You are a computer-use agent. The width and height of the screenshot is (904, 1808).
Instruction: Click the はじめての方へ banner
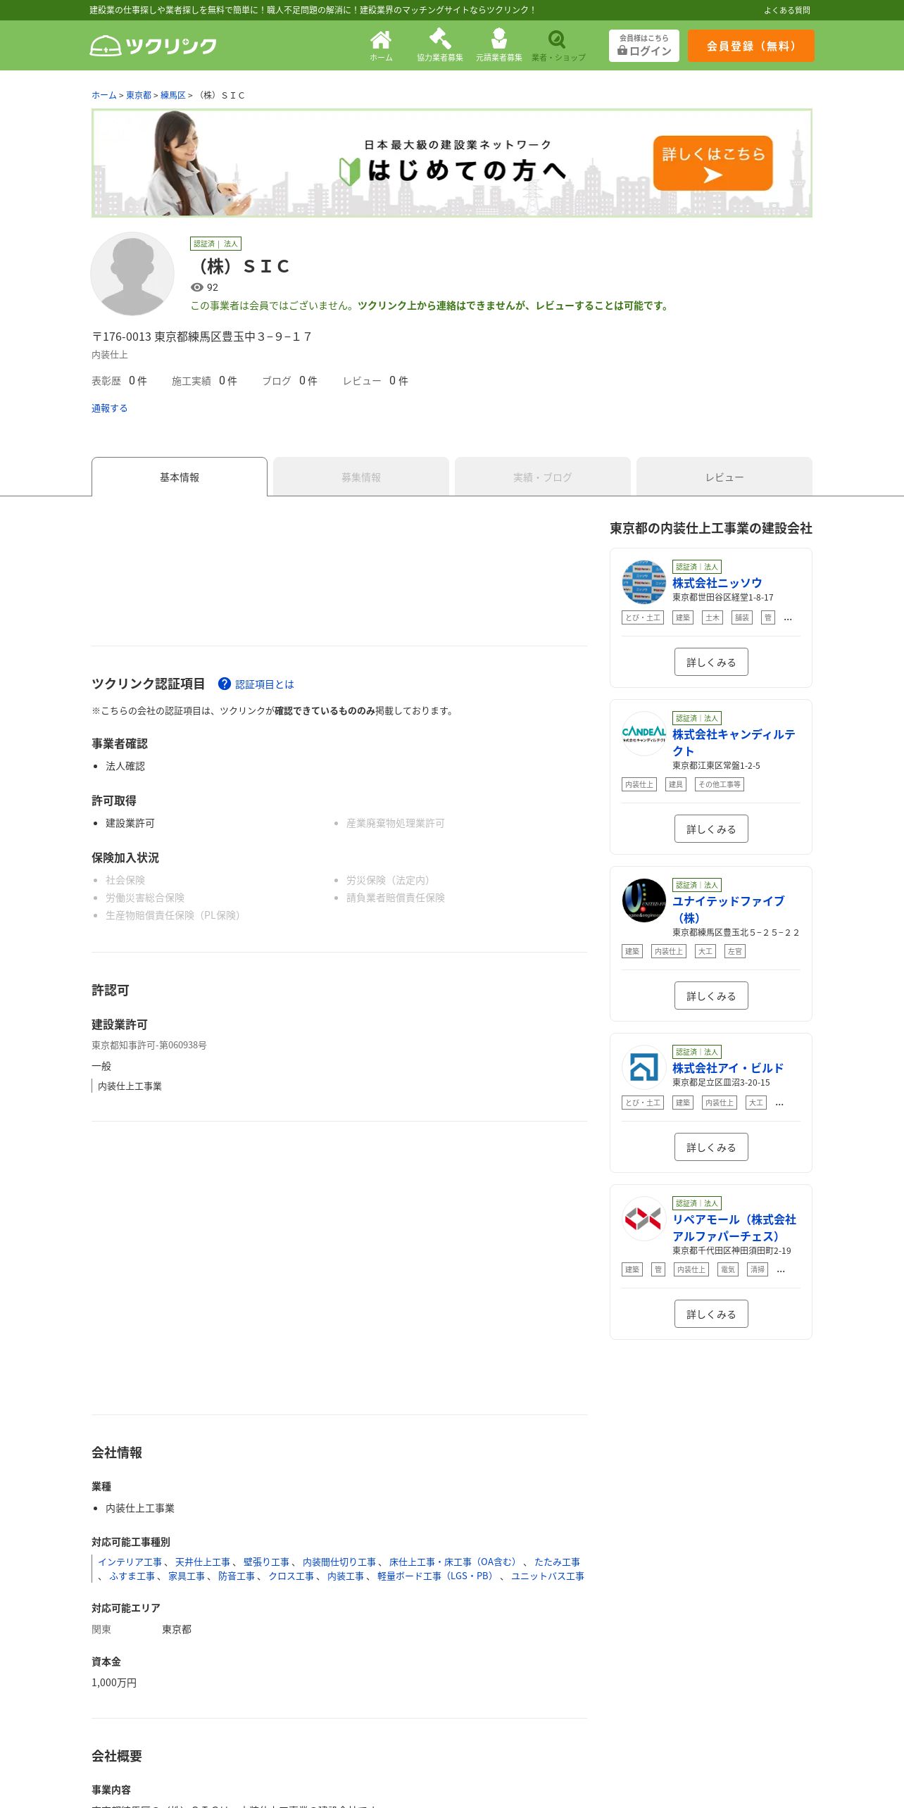[452, 163]
